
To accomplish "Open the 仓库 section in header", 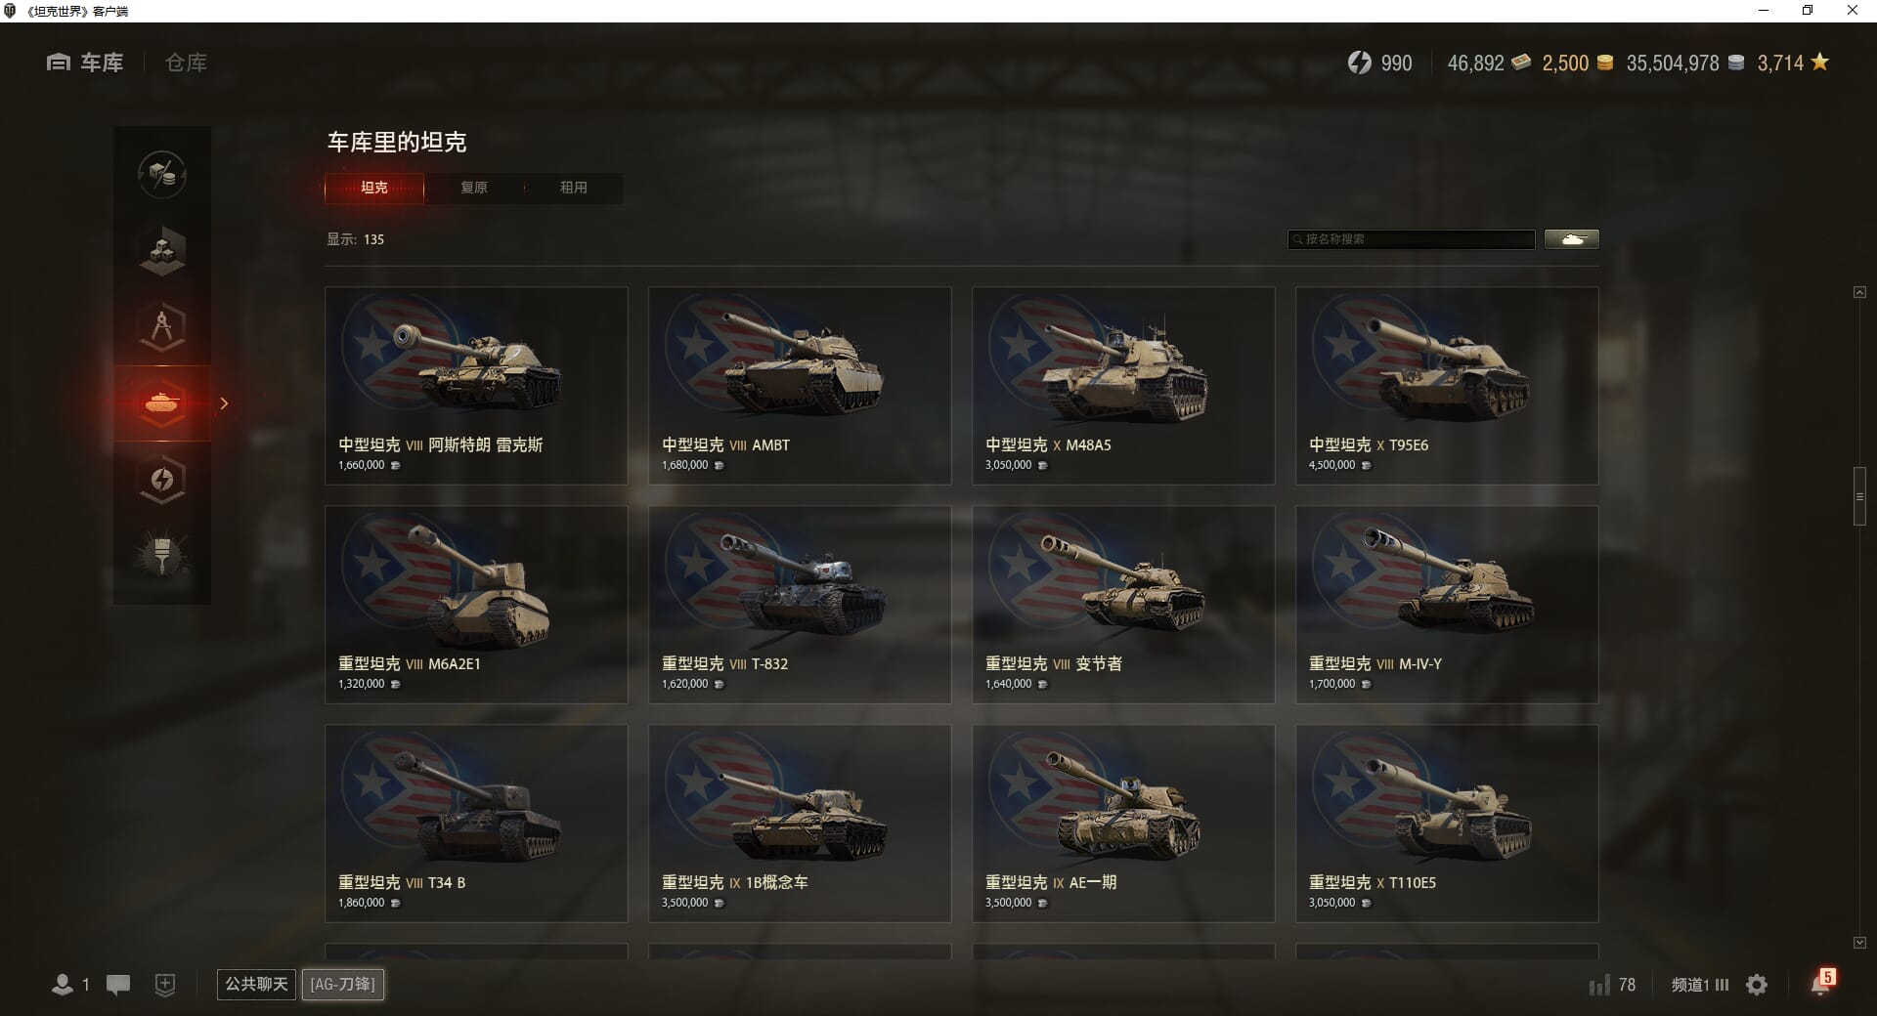I will pyautogui.click(x=186, y=63).
